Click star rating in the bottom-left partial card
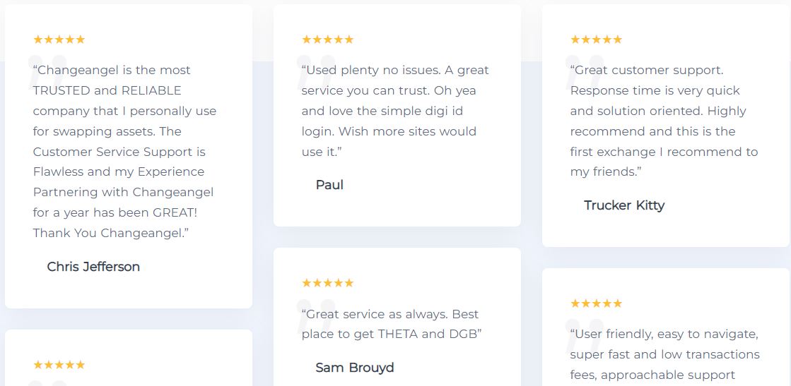The height and width of the screenshot is (386, 791). [59, 365]
